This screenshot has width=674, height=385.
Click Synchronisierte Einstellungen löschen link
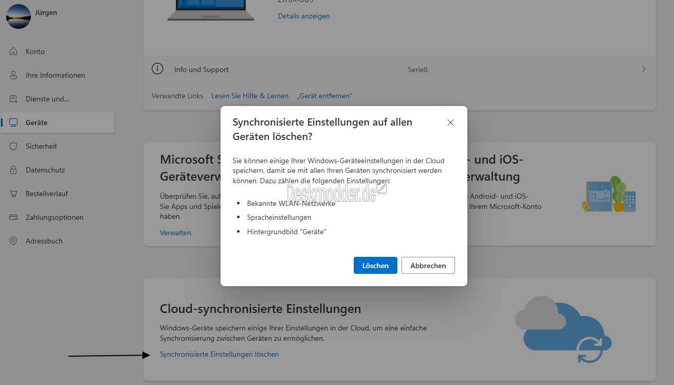click(220, 354)
